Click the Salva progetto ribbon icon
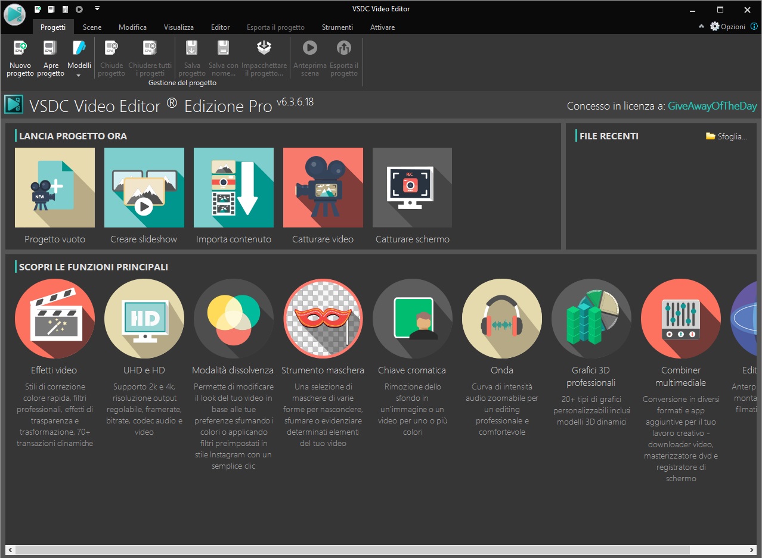 coord(191,48)
